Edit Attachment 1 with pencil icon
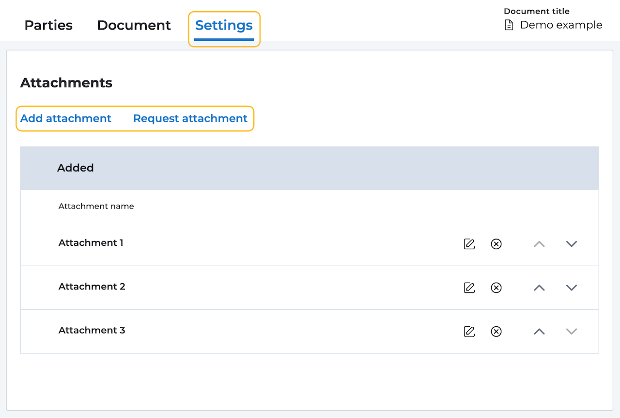 tap(469, 244)
